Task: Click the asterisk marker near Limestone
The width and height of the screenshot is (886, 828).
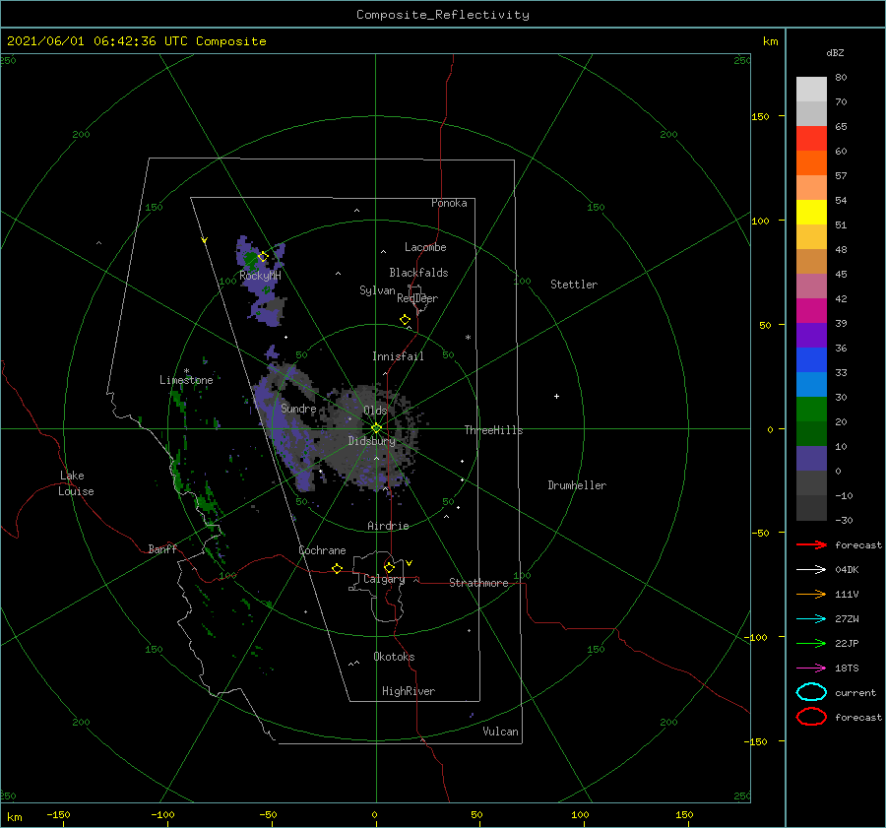Action: coord(186,371)
